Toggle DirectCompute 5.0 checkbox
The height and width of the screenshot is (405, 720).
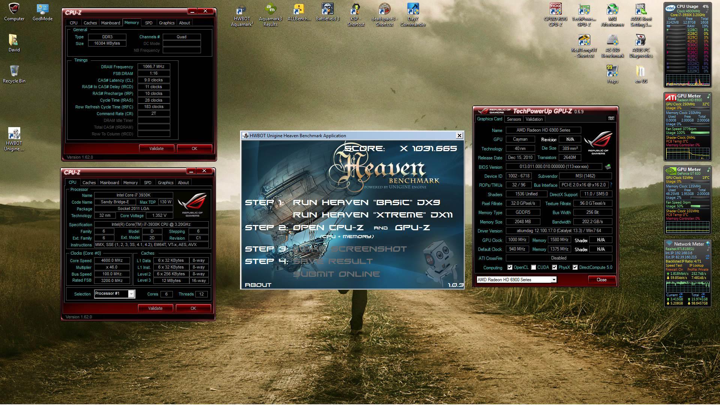(575, 267)
